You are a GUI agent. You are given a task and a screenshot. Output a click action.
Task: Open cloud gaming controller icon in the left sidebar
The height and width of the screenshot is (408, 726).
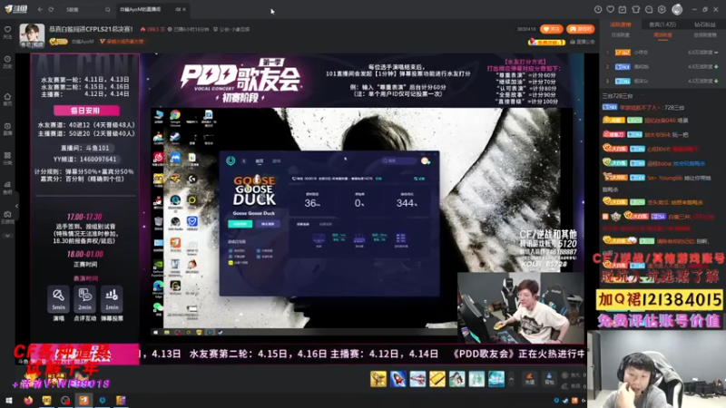[x=7, y=217]
